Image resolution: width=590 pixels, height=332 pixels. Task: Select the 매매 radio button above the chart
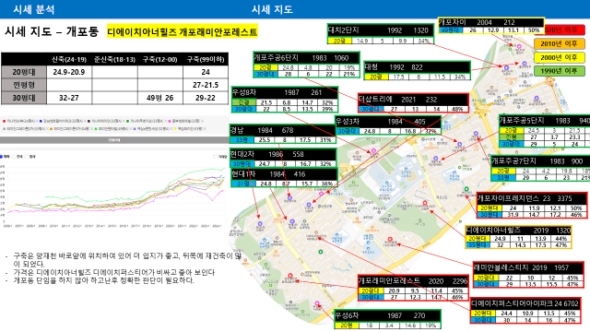(2, 157)
